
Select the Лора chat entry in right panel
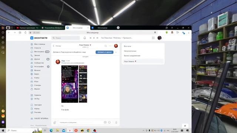pyautogui.click(x=143, y=61)
